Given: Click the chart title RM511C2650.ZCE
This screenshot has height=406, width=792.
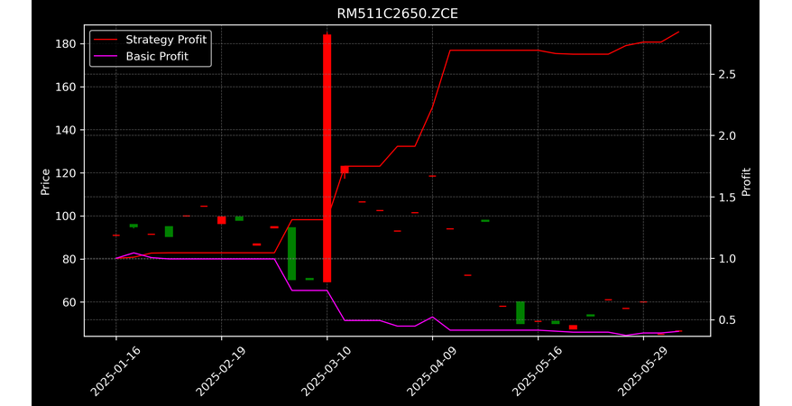Looking at the screenshot, I should click(x=397, y=14).
